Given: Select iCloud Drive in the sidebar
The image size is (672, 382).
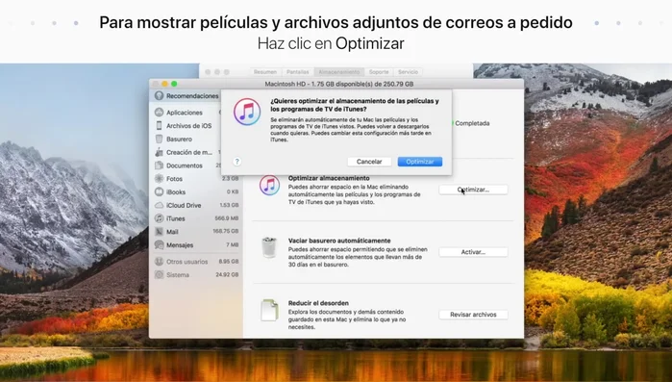Looking at the screenshot, I should [184, 205].
